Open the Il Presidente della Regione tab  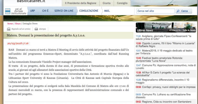(81, 3)
